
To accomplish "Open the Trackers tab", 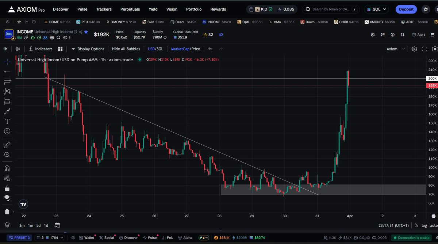I will point(104,9).
